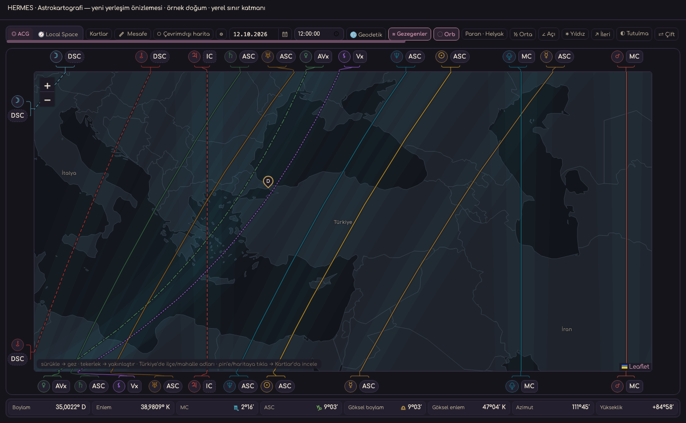Click the date field showing 12.10.2026
The image size is (686, 423).
point(254,34)
